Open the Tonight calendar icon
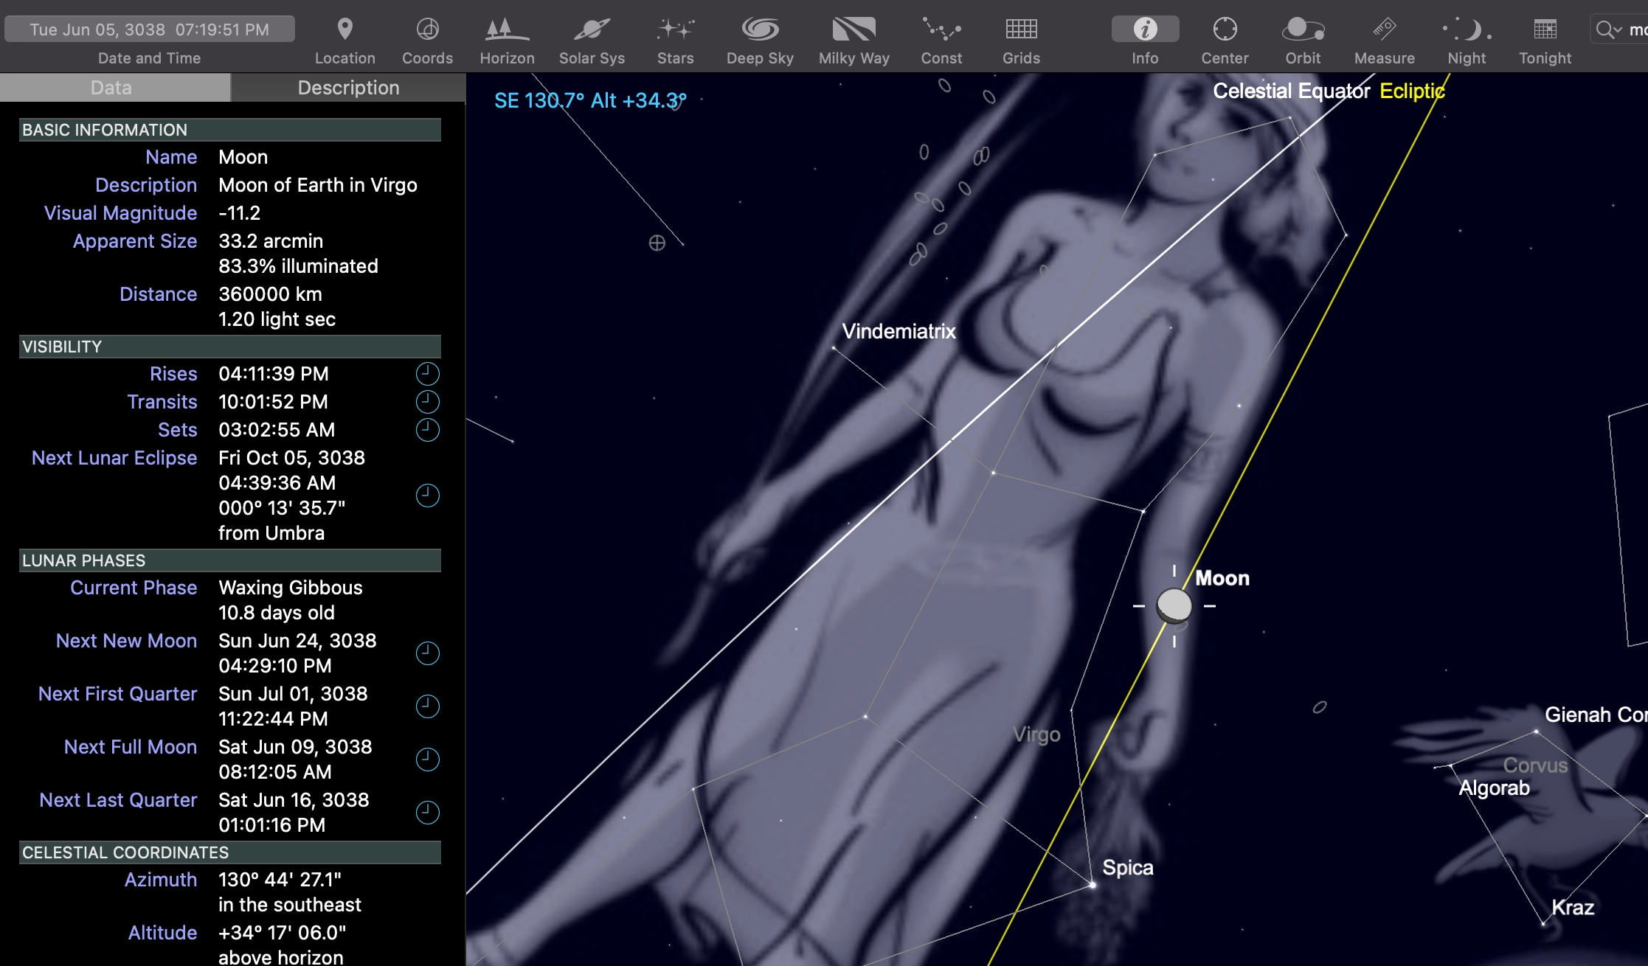The width and height of the screenshot is (1648, 966). [x=1545, y=29]
